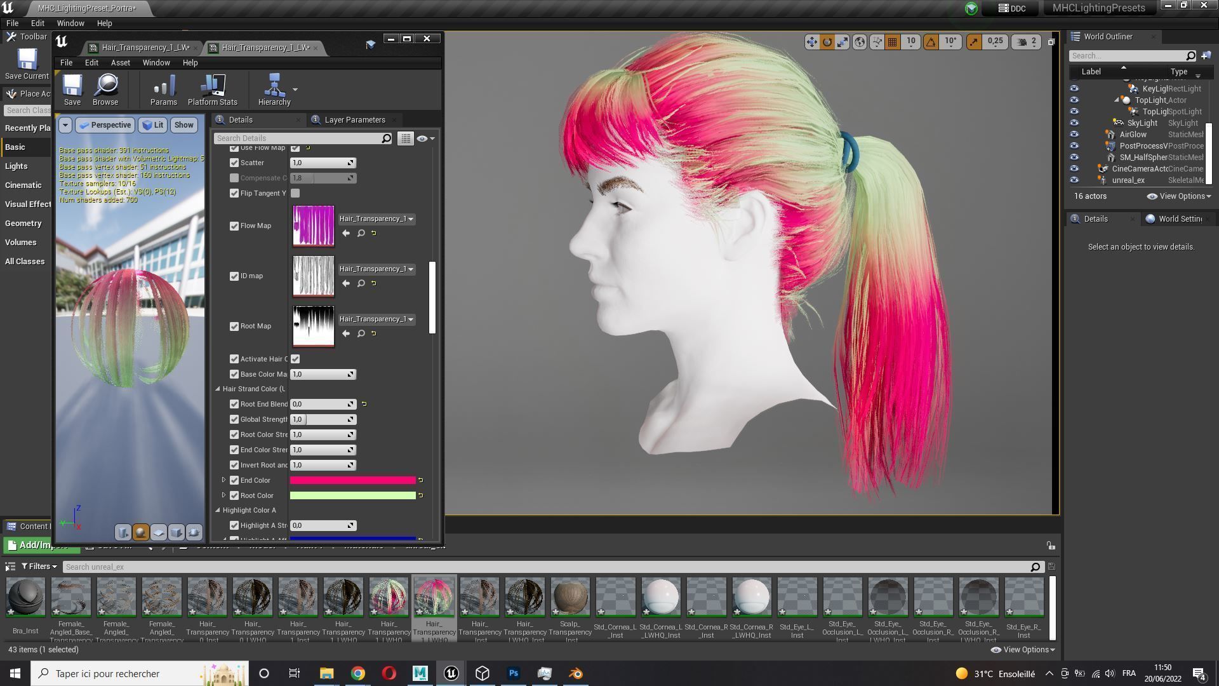Image resolution: width=1219 pixels, height=686 pixels.
Task: Hide the AirGlow actor in outliner
Action: click(1074, 135)
